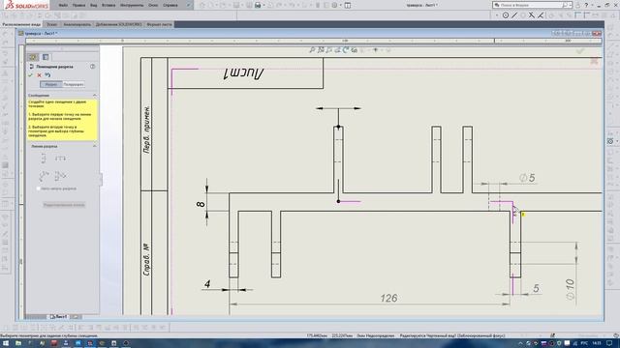The width and height of the screenshot is (620, 348).
Task: Open the Инструменты menu
Action: coord(132,5)
